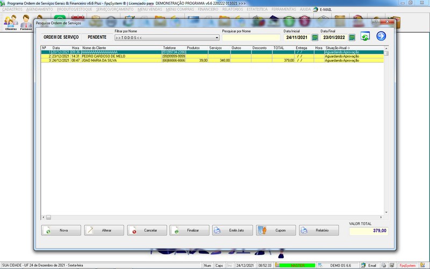Click the Relatório button
430x269 pixels.
click(319, 230)
